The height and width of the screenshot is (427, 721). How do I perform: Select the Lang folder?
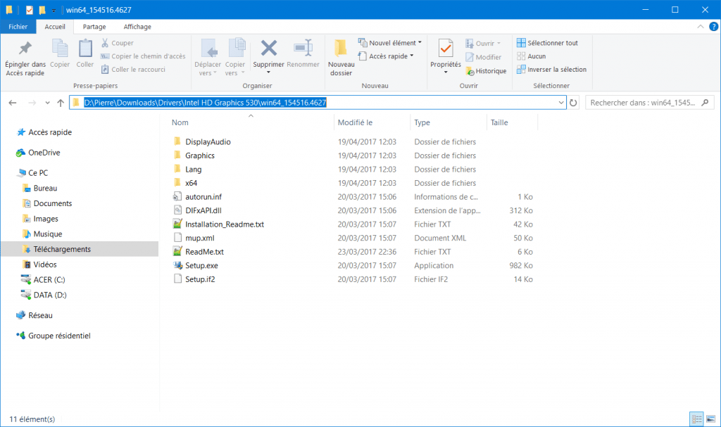point(193,169)
